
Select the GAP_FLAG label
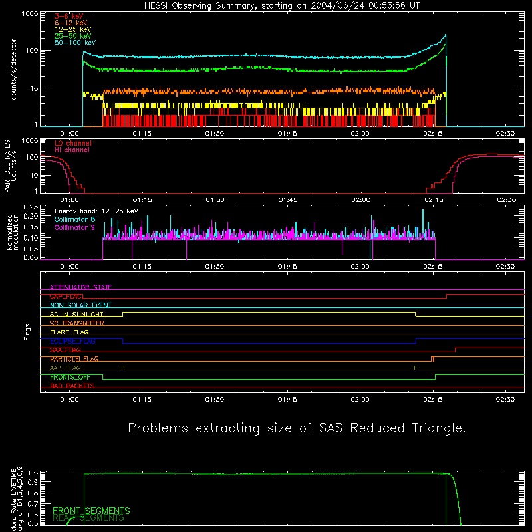point(66,296)
